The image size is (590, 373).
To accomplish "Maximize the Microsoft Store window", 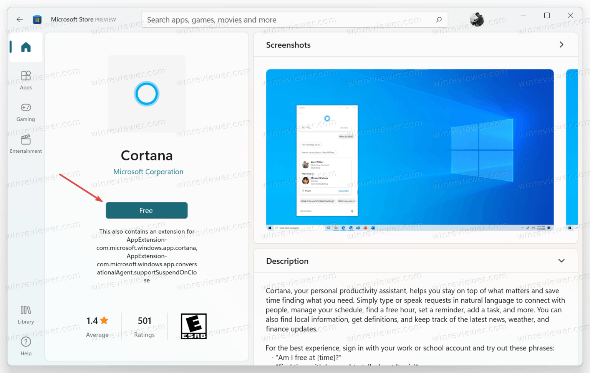I will [x=547, y=15].
